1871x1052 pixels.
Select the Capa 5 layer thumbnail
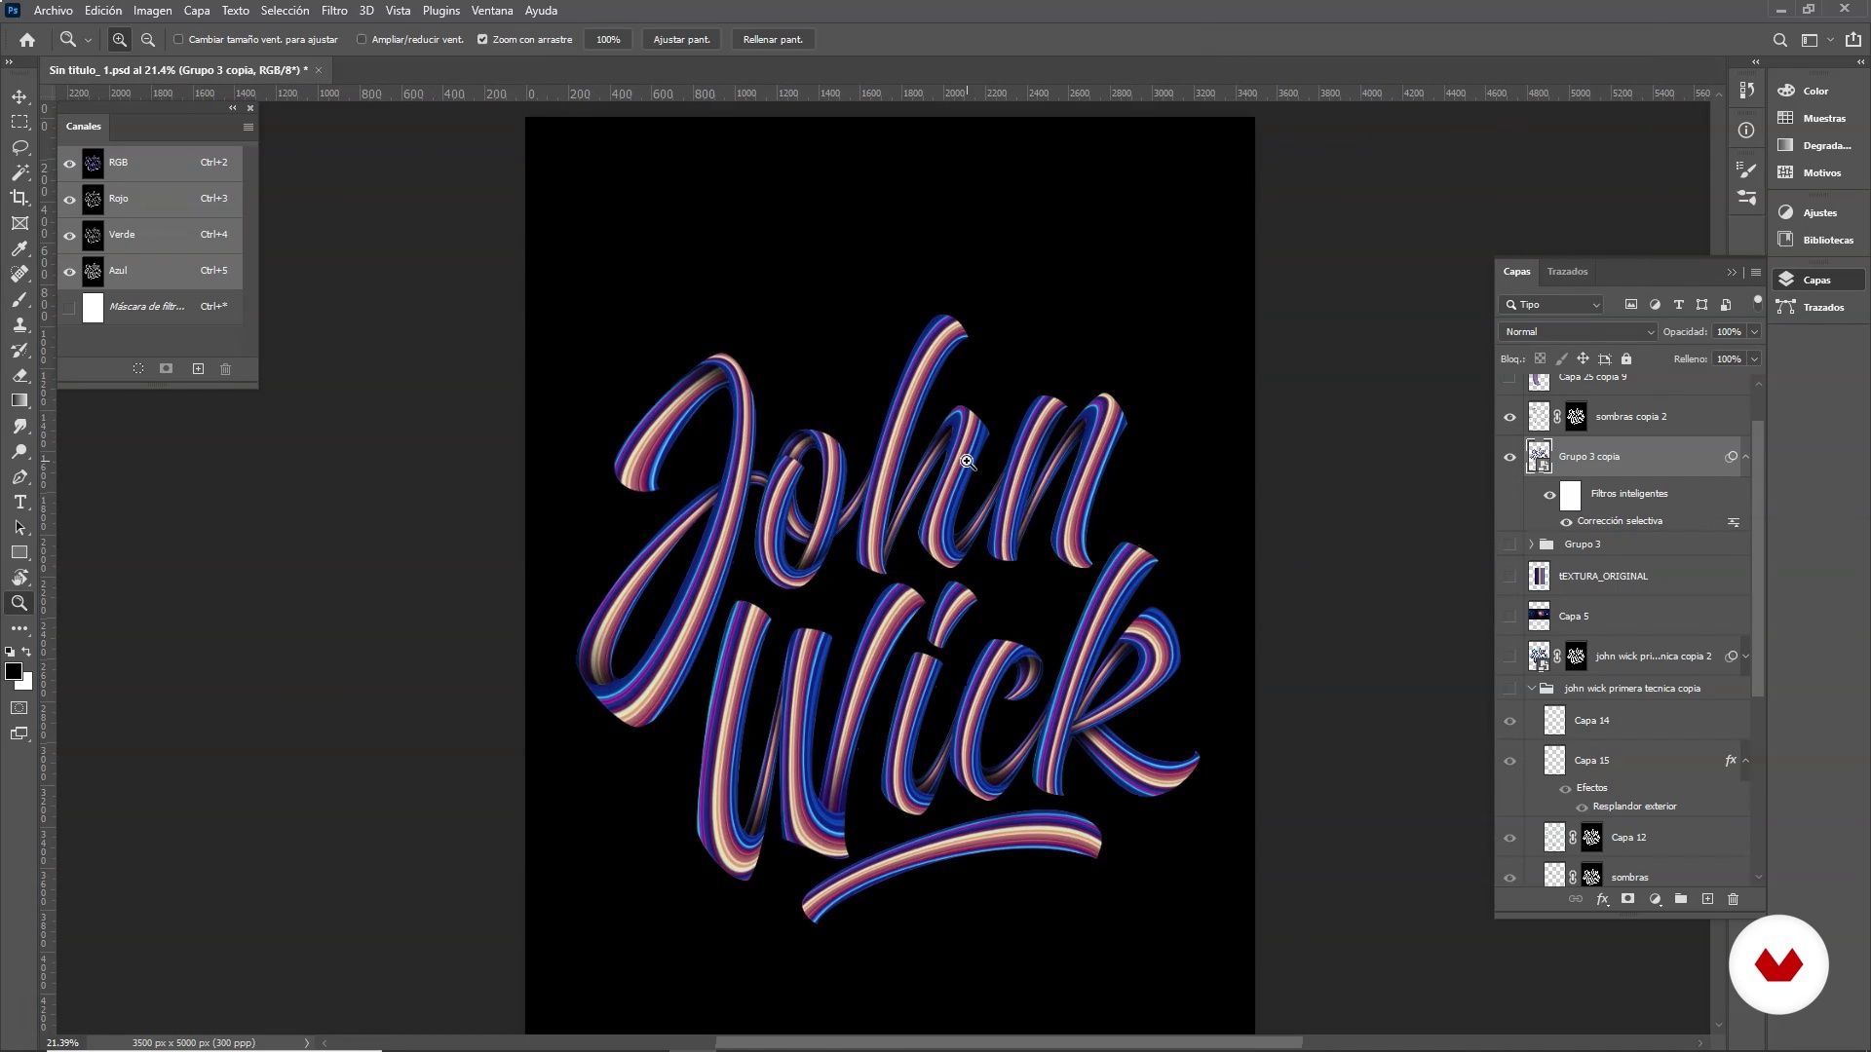click(1539, 617)
